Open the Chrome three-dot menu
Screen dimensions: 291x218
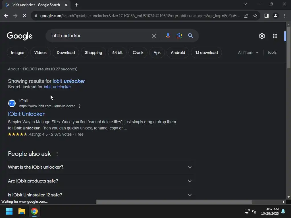pos(285,16)
